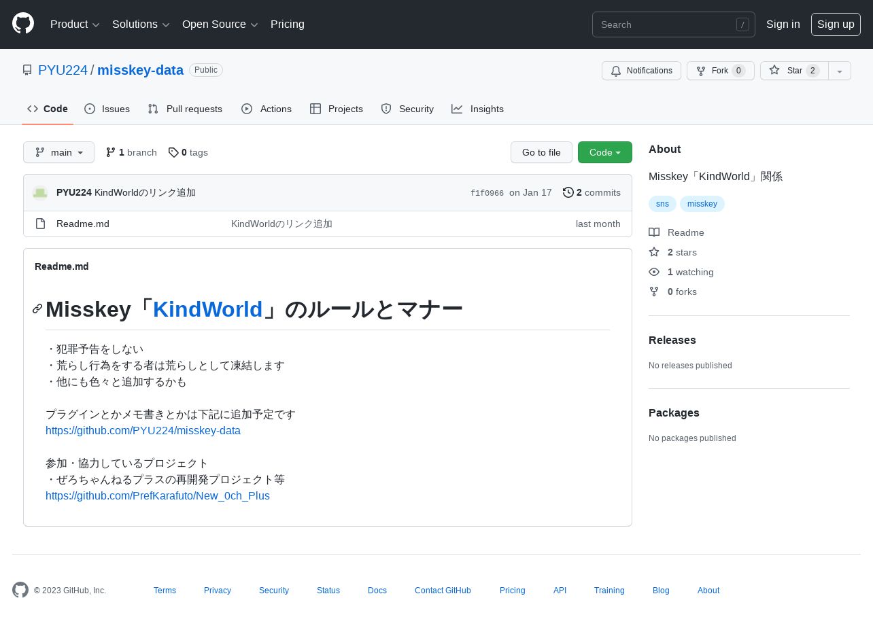Switch to the Issues tab
This screenshot has height=632, width=873.
point(107,109)
